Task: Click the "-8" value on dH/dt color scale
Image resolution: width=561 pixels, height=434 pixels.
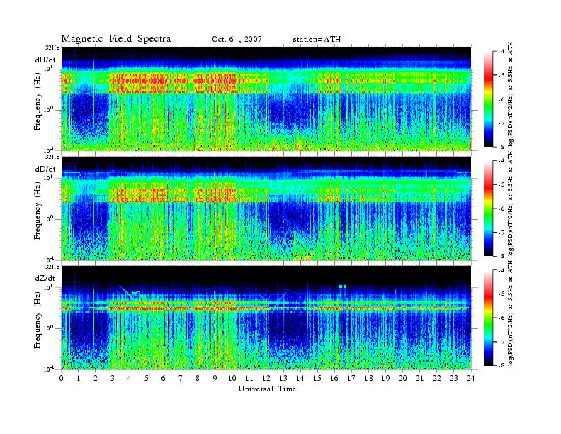Action: click(x=502, y=147)
